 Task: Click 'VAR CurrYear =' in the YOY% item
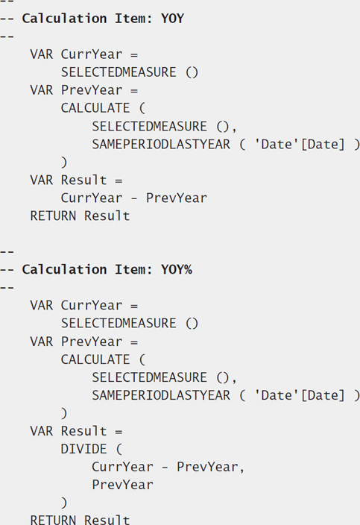(x=84, y=305)
